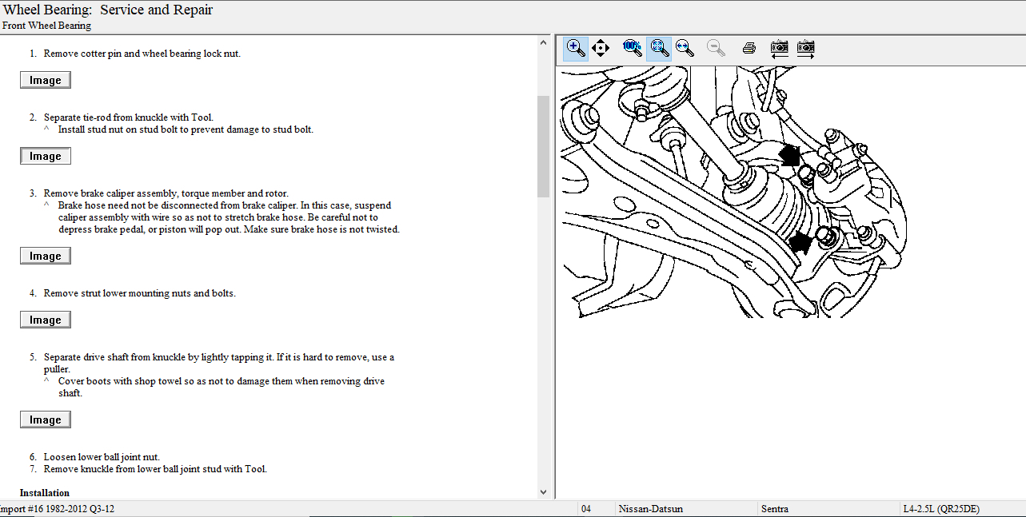Click status bar engine 'L4-2.5L (QR25DE)'
1026x517 pixels.
tap(941, 509)
